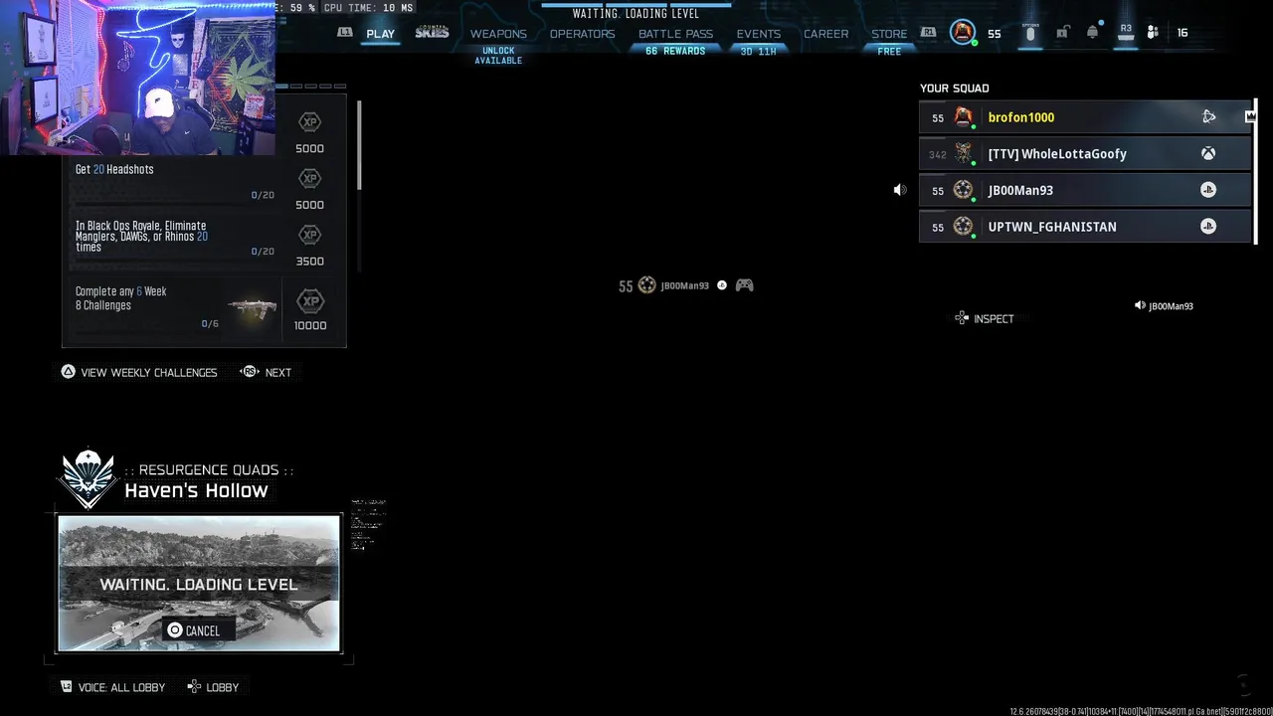The height and width of the screenshot is (716, 1273).
Task: Click the d-pad icon beside LOBBY
Action: point(194,686)
